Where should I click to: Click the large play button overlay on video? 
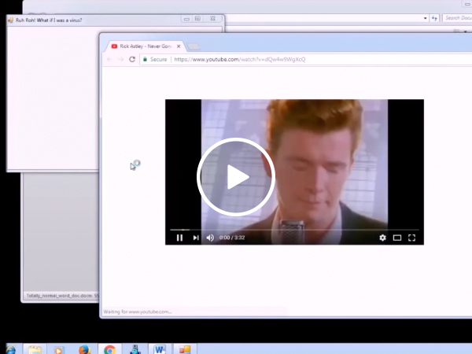click(x=235, y=177)
